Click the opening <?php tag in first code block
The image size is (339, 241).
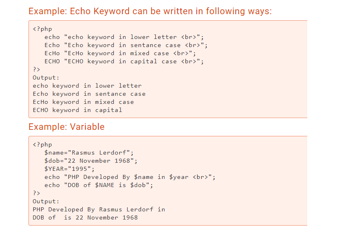42,29
